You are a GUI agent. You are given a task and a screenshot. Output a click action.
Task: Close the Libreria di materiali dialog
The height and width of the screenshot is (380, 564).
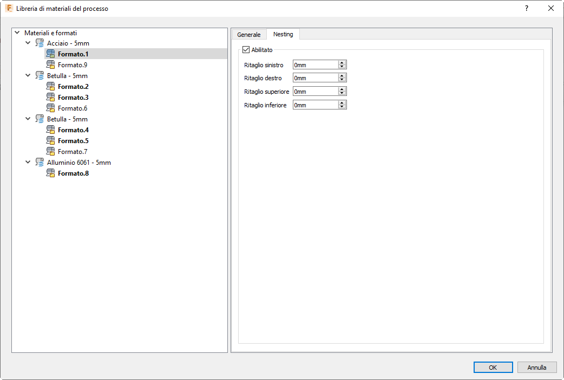[550, 8]
